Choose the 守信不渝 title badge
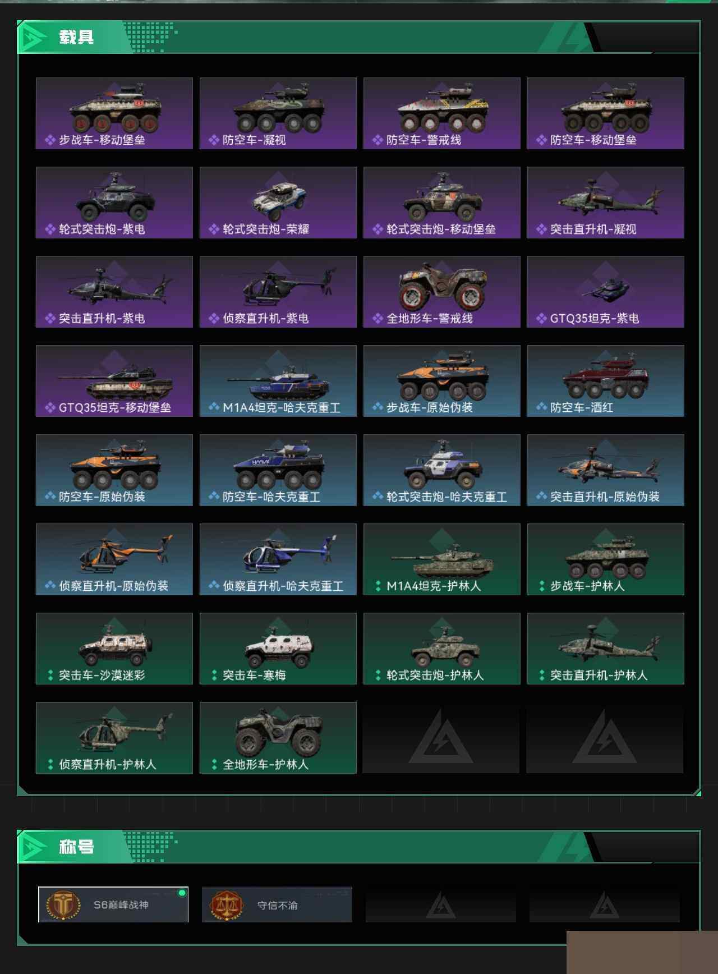The image size is (718, 974). (x=277, y=904)
